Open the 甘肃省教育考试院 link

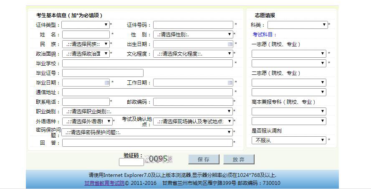pyautogui.click(x=104, y=183)
